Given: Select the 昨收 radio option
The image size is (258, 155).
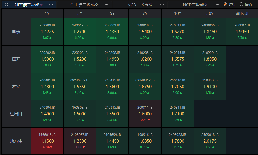Looking at the screenshot, I should pyautogui.click(x=229, y=4).
